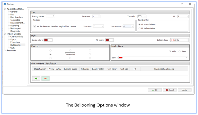
Task: Collapse the Project Options tree node
Action: tap(5, 34)
